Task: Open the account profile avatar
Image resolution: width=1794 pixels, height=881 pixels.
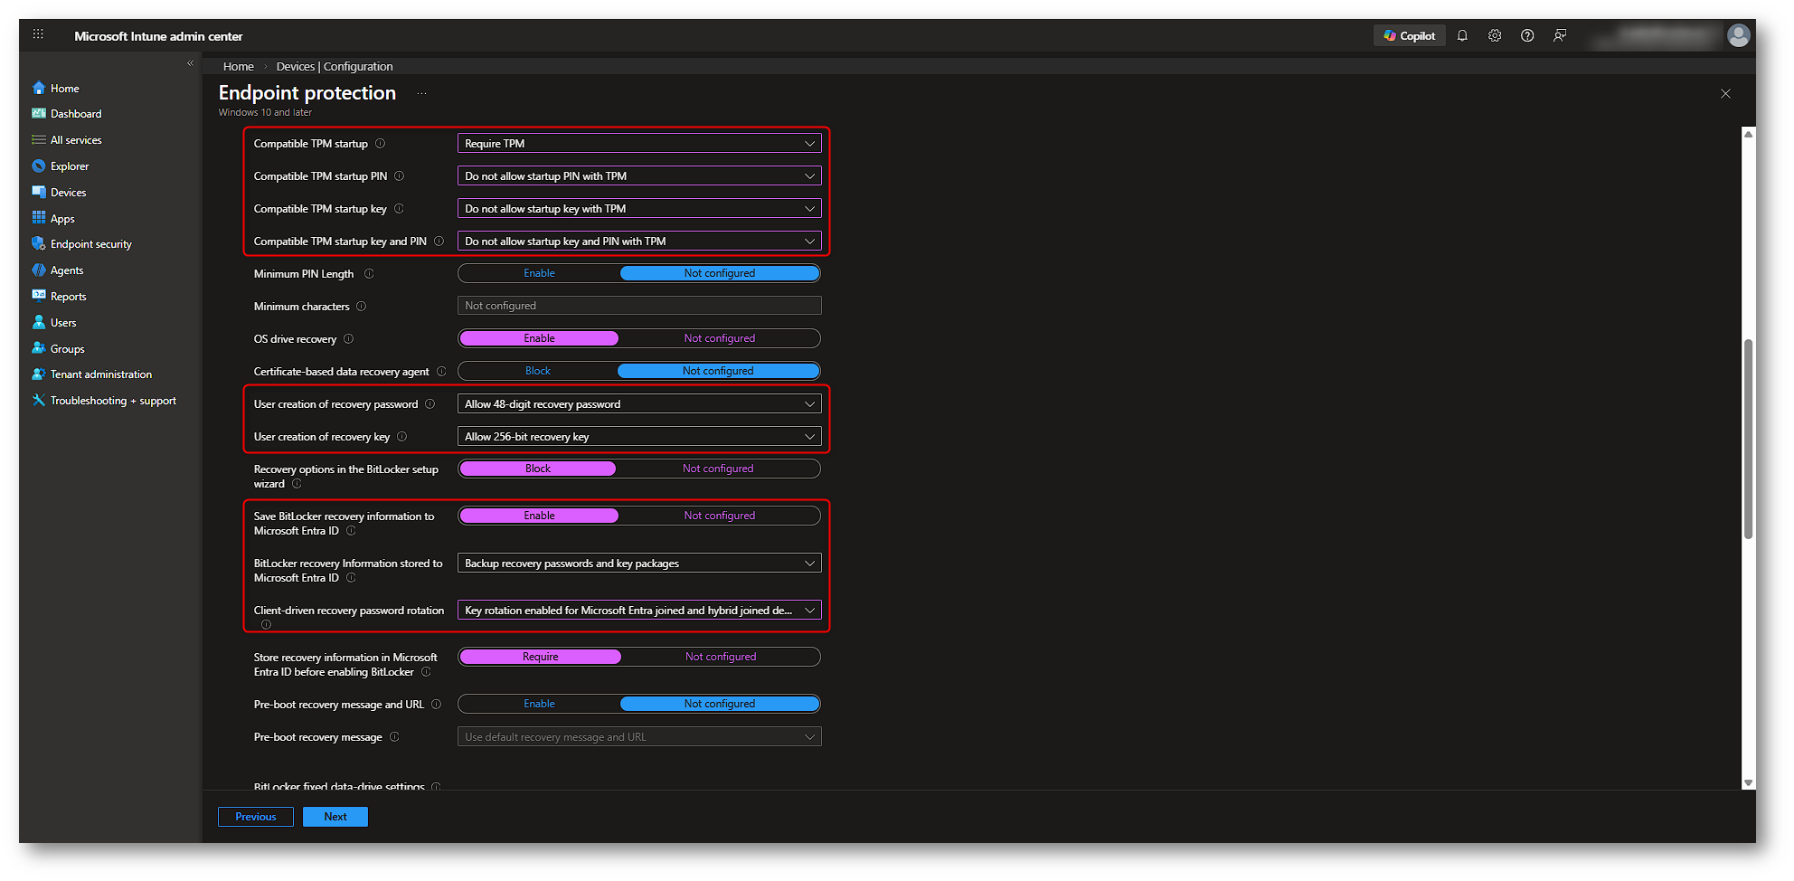Action: [1738, 35]
